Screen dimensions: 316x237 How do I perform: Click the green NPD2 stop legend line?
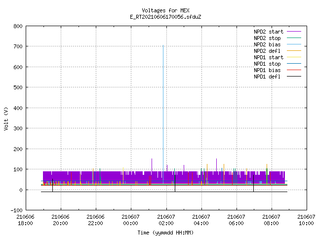click(x=294, y=38)
